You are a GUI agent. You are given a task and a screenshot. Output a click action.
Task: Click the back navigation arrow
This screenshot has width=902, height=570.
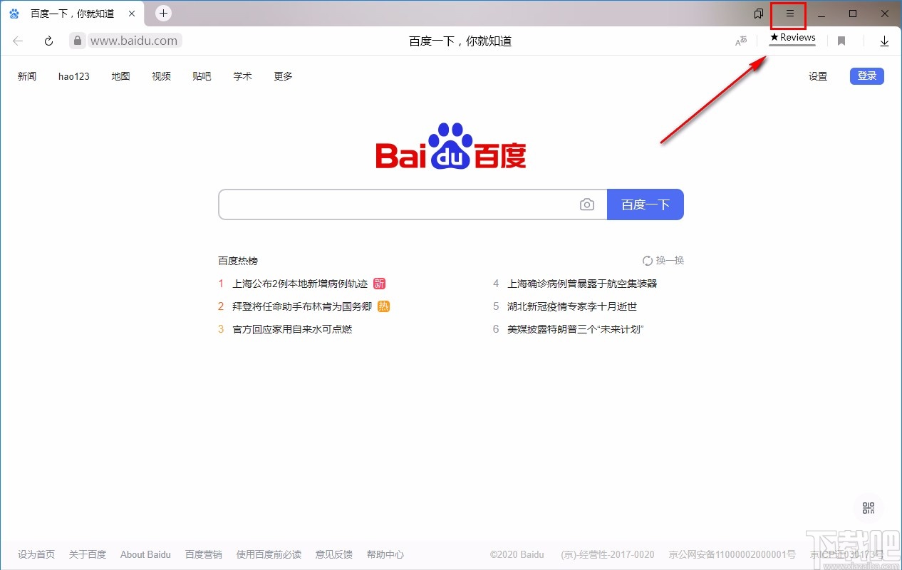pyautogui.click(x=17, y=41)
